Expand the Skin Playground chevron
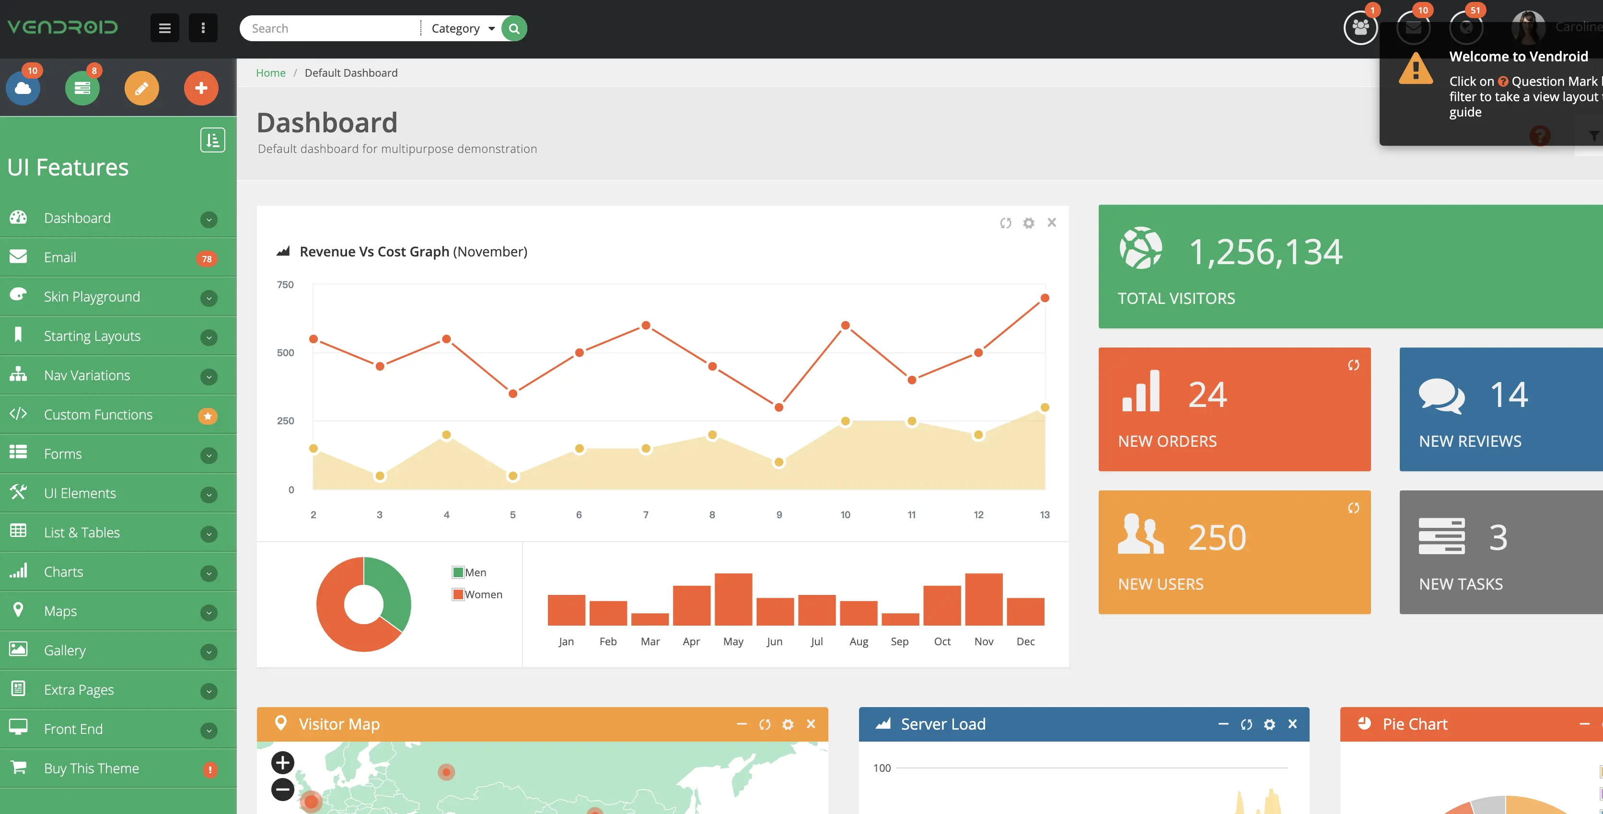 209,298
